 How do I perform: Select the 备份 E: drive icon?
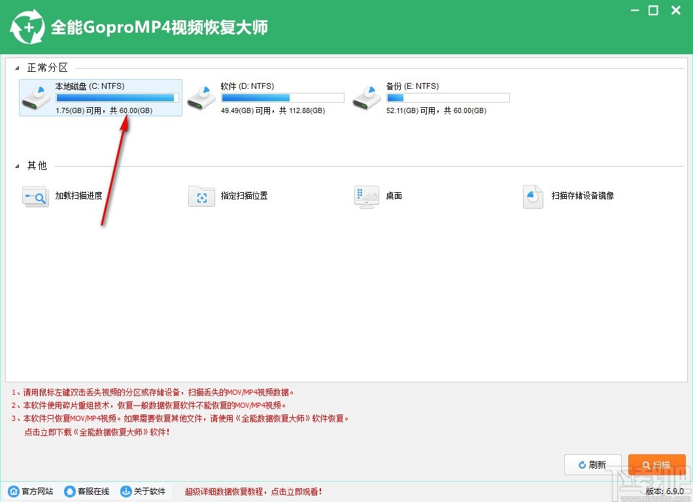pos(367,98)
